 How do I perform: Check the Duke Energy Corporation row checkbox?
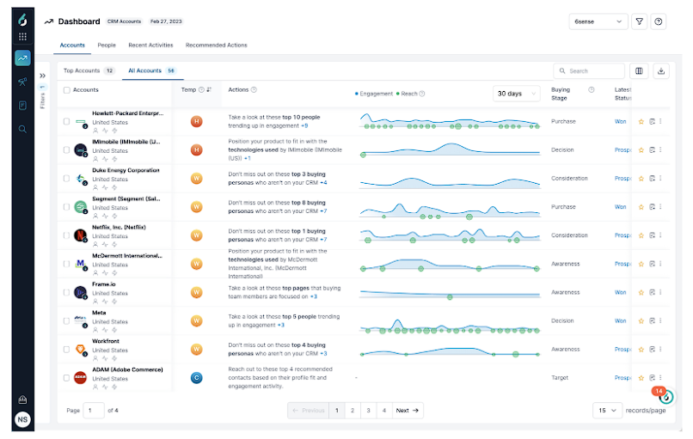[x=66, y=179]
